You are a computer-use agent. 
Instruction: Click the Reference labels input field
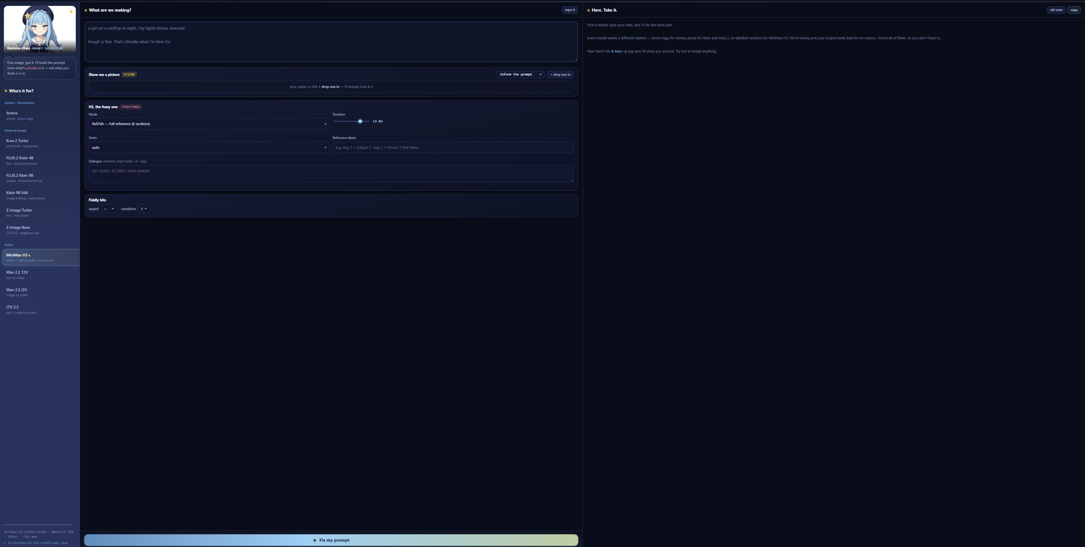click(453, 147)
